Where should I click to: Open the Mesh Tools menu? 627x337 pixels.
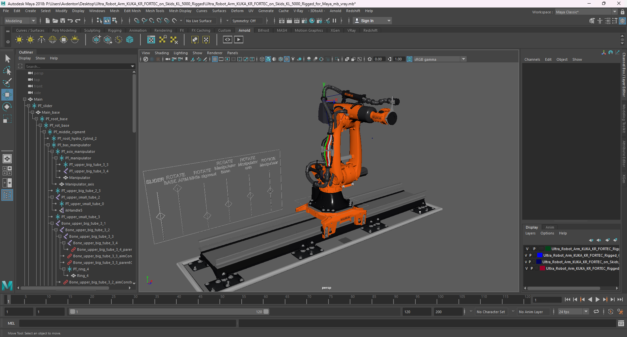click(155, 11)
